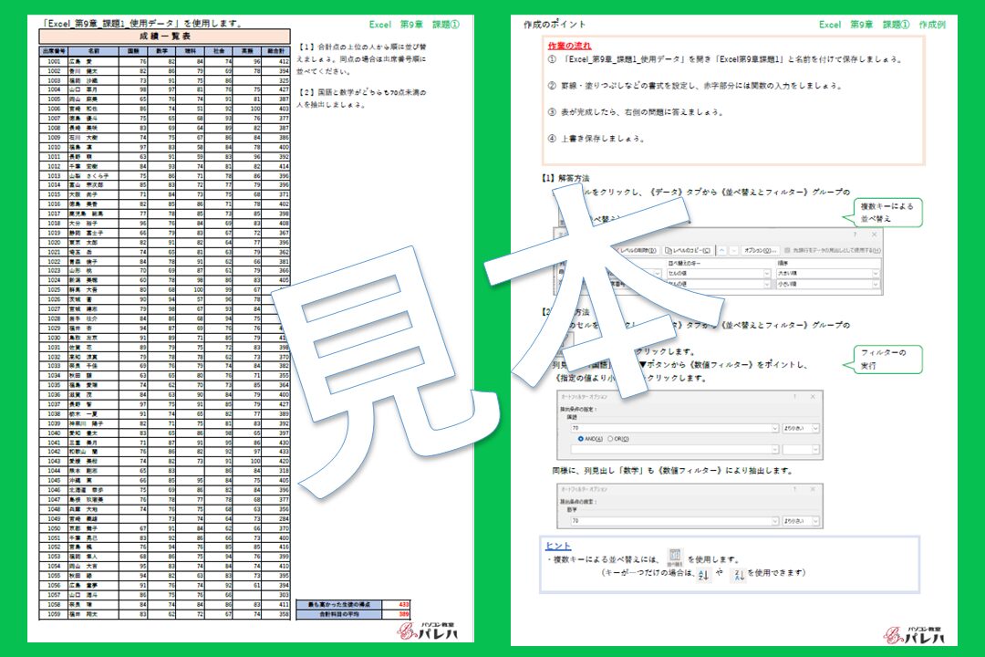The width and height of the screenshot is (985, 657).
Task: Click the オプション(O)... button in the sort dialog
Action: coord(761,250)
